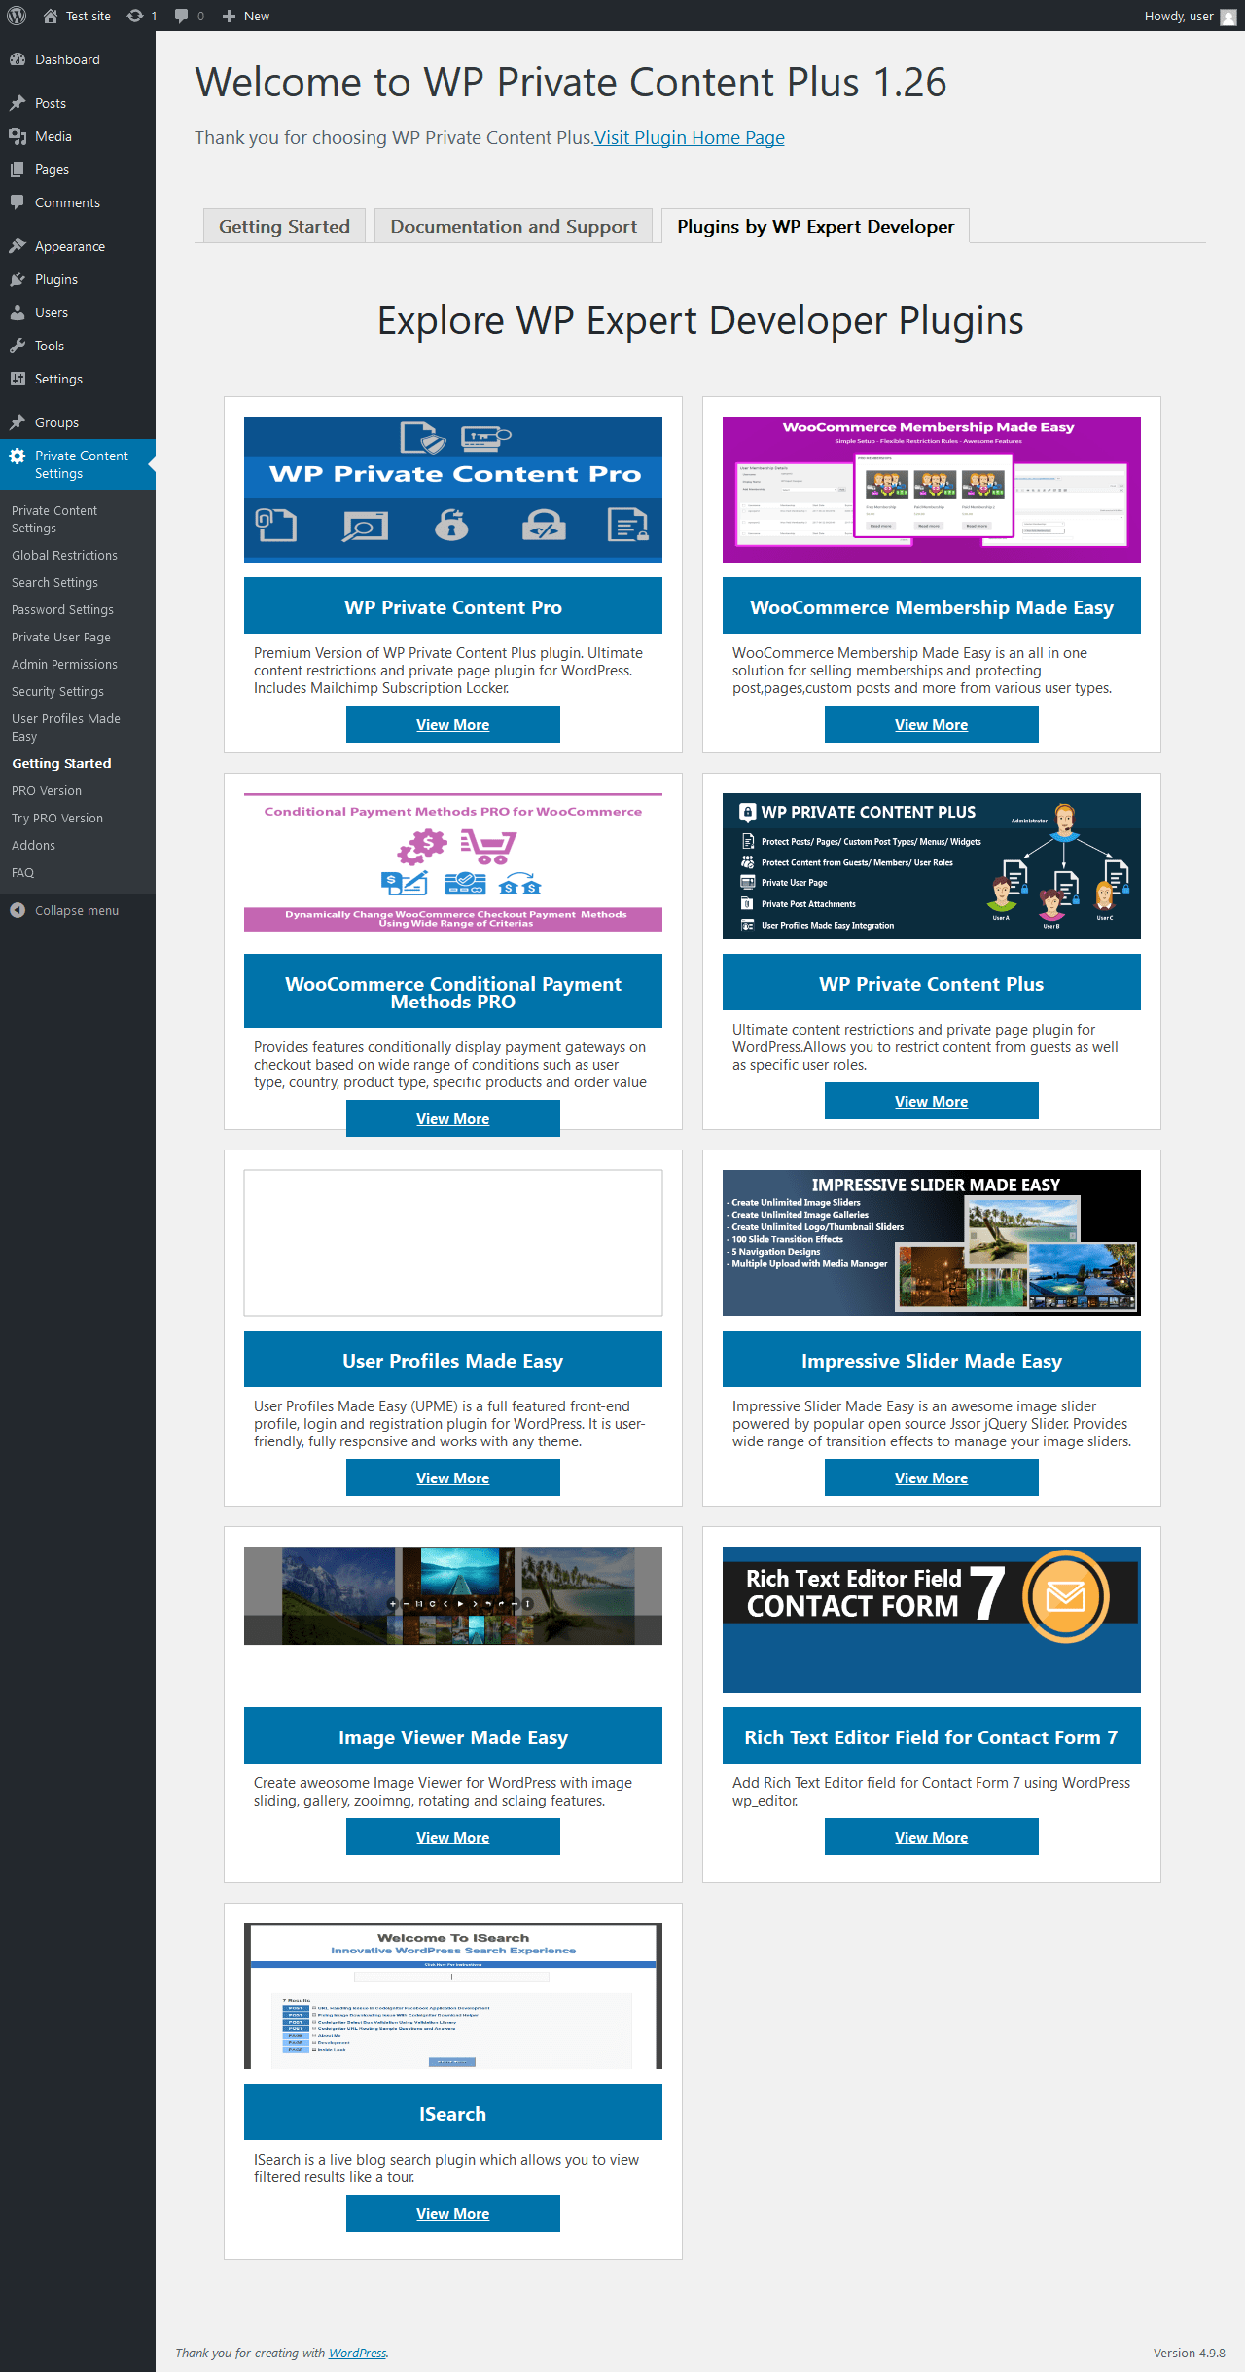Screen dimensions: 1245x2372
Task: Click the WP Private Content Pro banner image
Action: pos(453,490)
